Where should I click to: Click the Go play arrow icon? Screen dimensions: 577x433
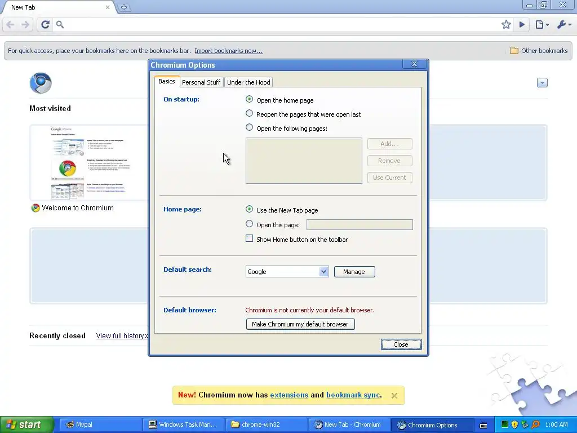[x=522, y=25]
